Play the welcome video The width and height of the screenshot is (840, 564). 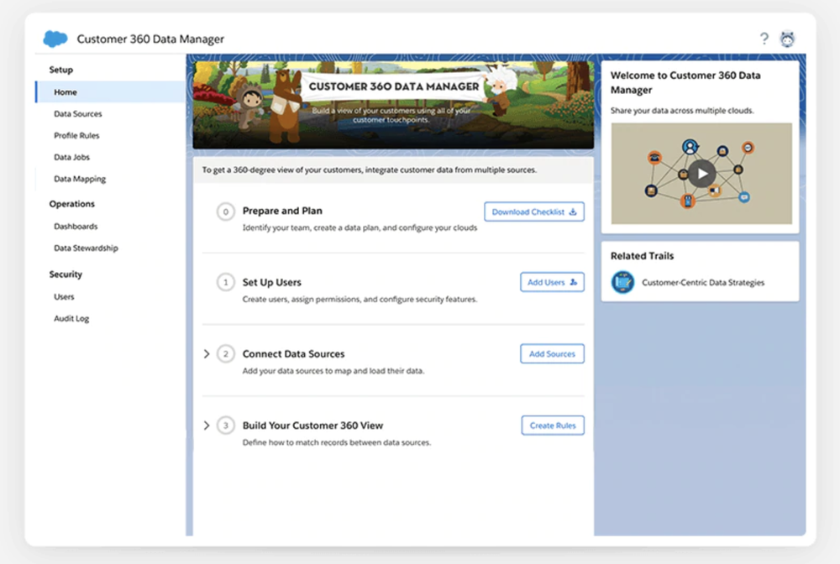coord(701,174)
